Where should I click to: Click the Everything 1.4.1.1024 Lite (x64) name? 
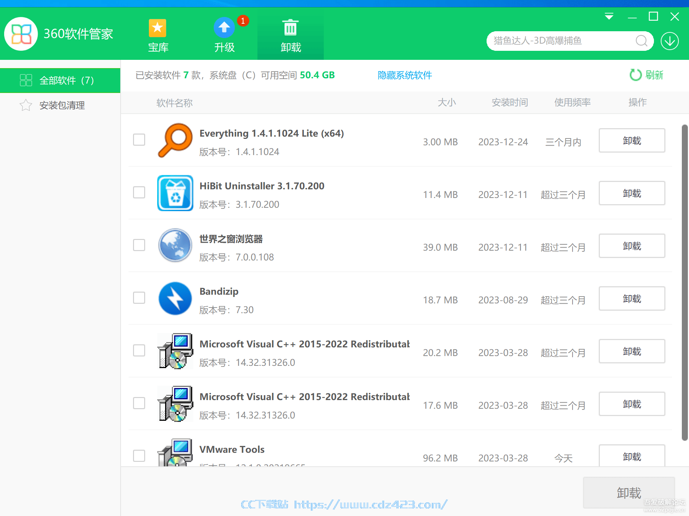point(271,133)
